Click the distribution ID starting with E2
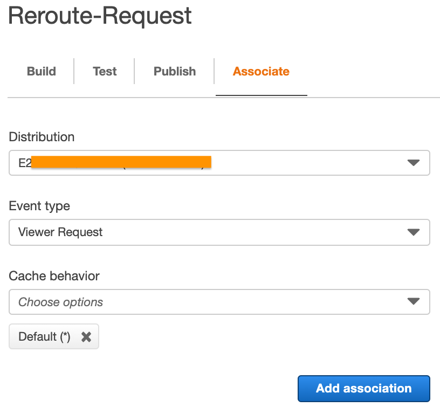Screen dimensions: 440x414 pyautogui.click(x=25, y=163)
